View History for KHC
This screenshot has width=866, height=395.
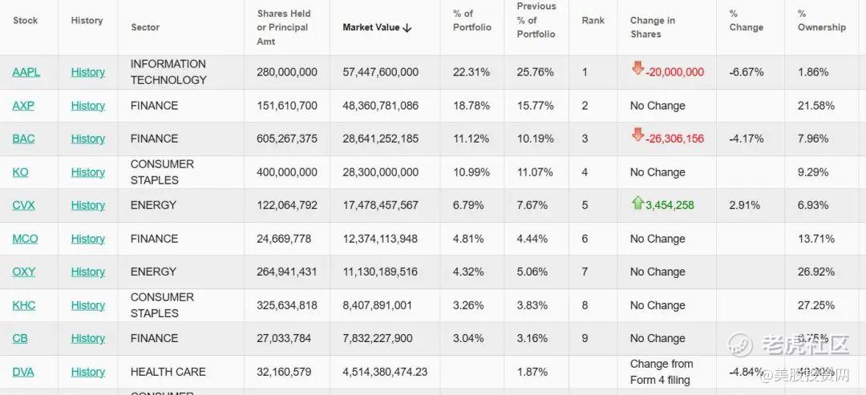(x=87, y=305)
